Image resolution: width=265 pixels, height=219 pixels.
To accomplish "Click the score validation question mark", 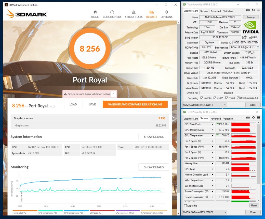I will click(x=114, y=94).
